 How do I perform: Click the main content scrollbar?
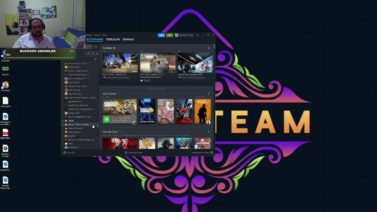click(x=214, y=46)
